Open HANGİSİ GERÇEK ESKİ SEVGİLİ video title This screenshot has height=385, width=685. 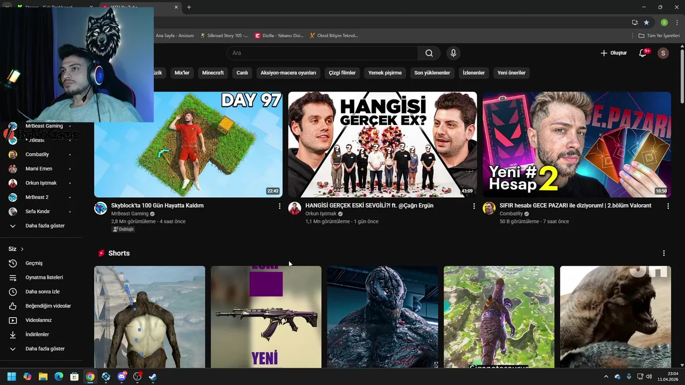pyautogui.click(x=369, y=205)
